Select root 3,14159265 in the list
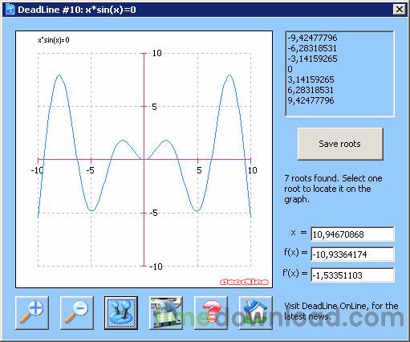410x342 pixels. click(x=311, y=79)
